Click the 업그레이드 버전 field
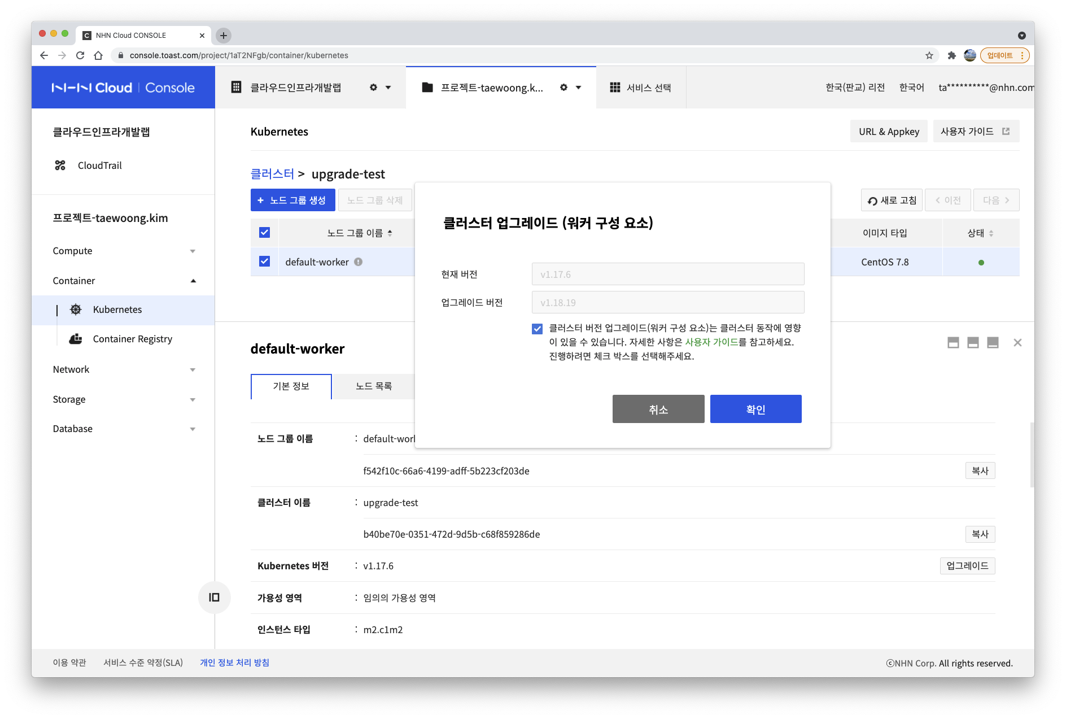This screenshot has width=1066, height=719. point(668,302)
